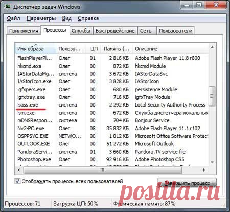
Task: Click the 35 832 КБ memory value
Action: pyautogui.click(x=118, y=128)
